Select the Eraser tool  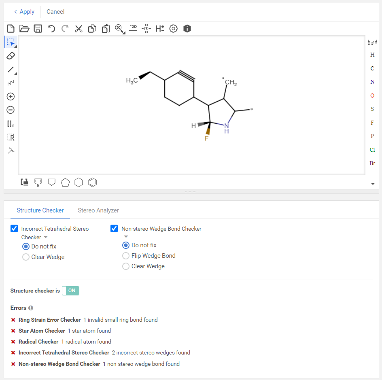(11, 56)
